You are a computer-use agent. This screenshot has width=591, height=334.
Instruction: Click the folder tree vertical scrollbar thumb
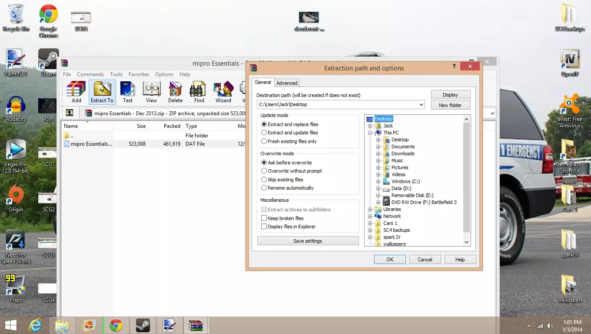[x=467, y=177]
